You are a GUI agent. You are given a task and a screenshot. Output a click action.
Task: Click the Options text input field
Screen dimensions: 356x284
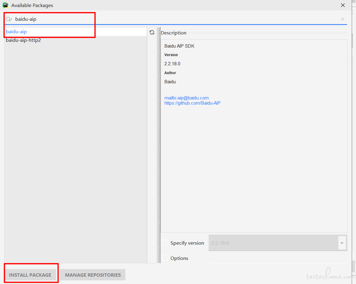(278, 258)
